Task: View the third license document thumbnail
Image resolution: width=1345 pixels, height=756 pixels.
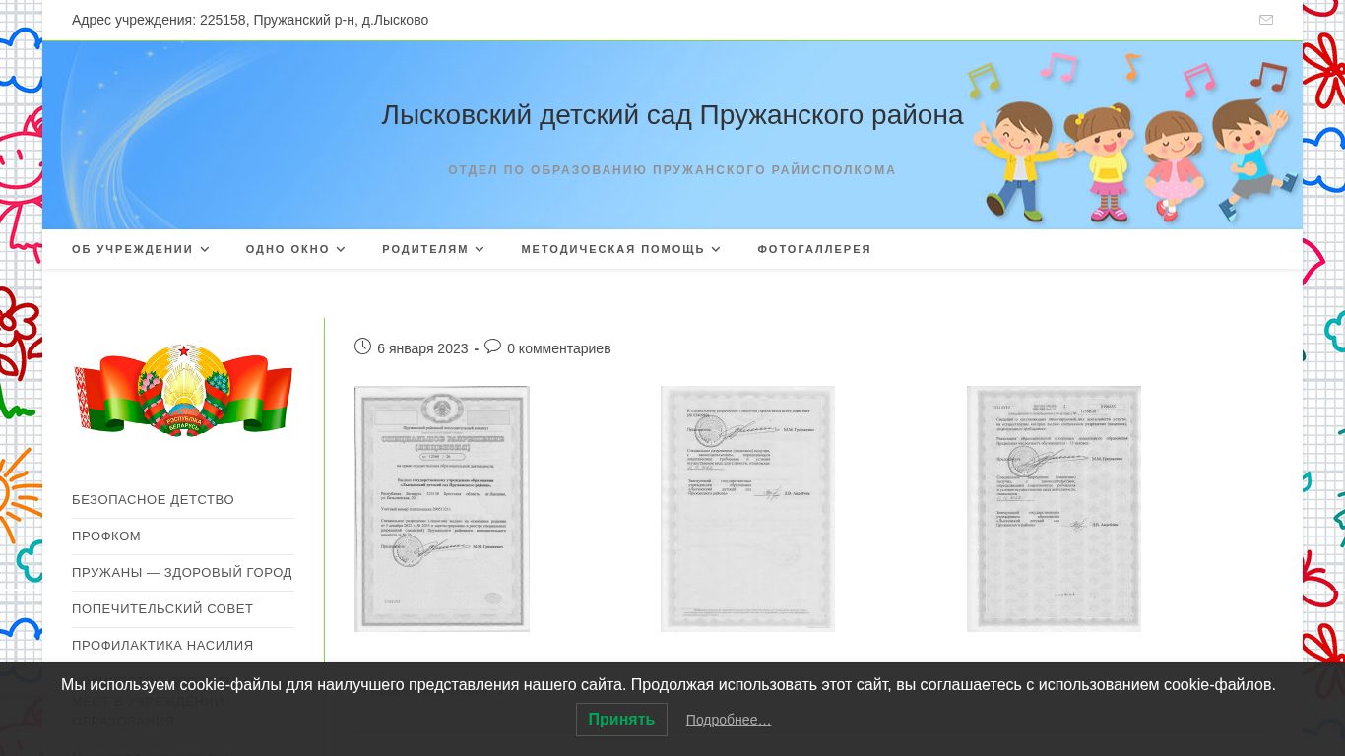Action: click(x=1054, y=508)
